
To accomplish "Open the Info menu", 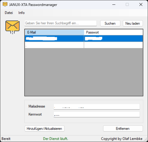I will click(x=21, y=13).
